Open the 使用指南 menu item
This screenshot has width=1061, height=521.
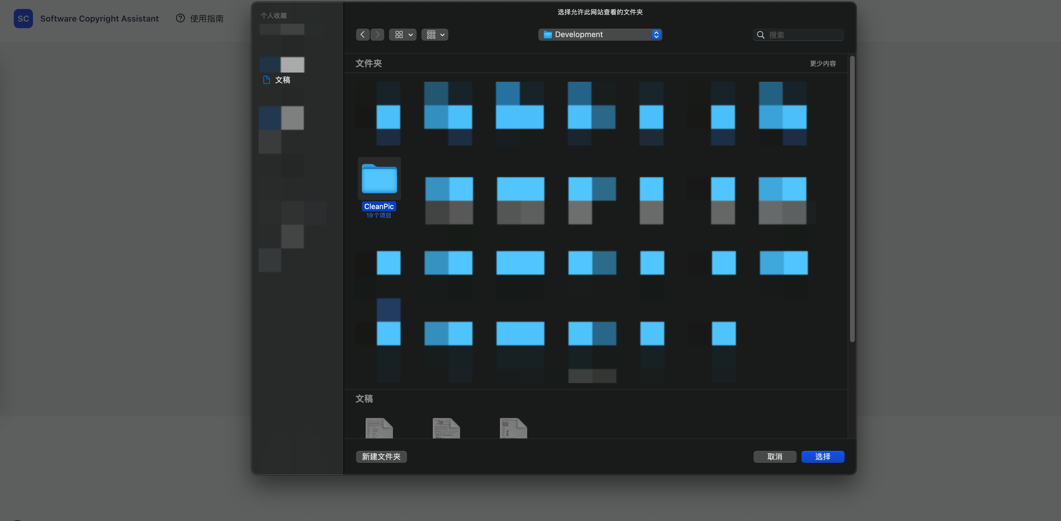click(x=206, y=19)
